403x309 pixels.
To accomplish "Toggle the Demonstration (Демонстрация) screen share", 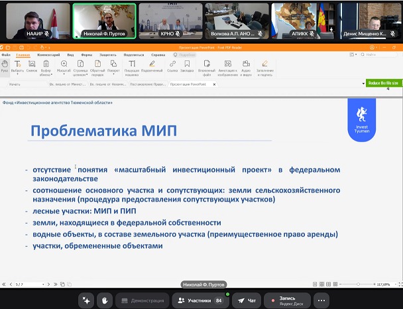I will click(141, 300).
